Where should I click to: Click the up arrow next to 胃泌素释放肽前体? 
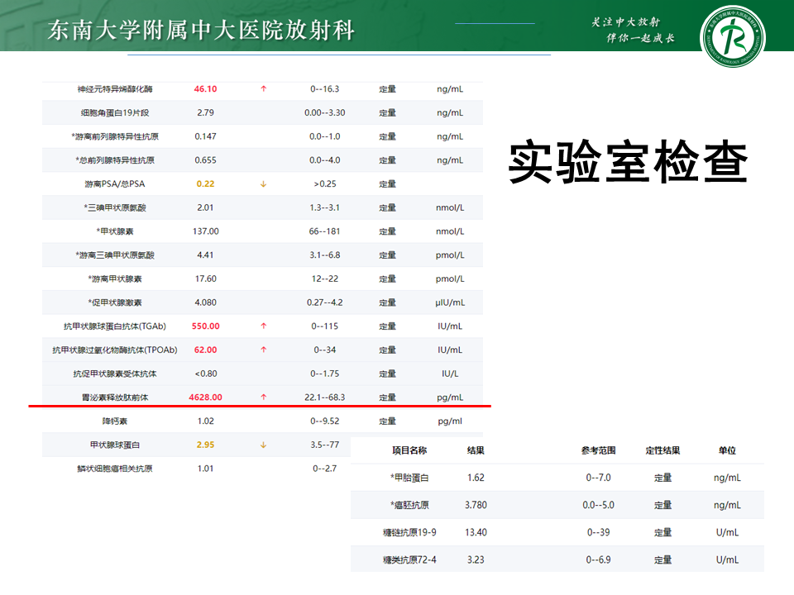(262, 397)
